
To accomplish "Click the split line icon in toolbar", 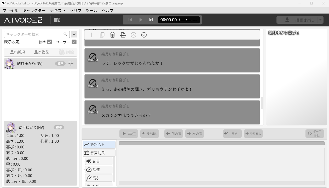I will click(x=123, y=35).
